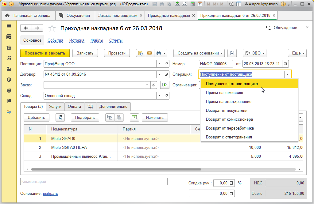Screen dimensions: 314x204
Task: Open calendar picker next to document date
Action: click(285, 64)
